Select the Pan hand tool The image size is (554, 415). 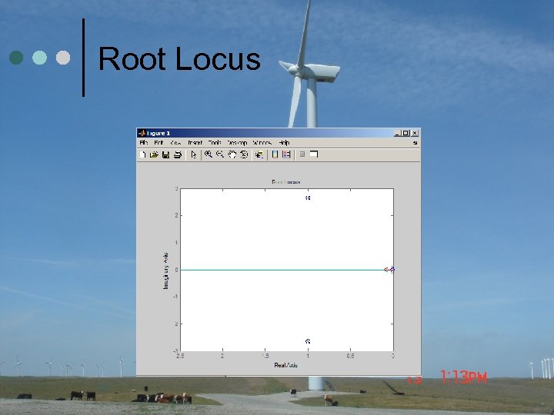(x=232, y=154)
